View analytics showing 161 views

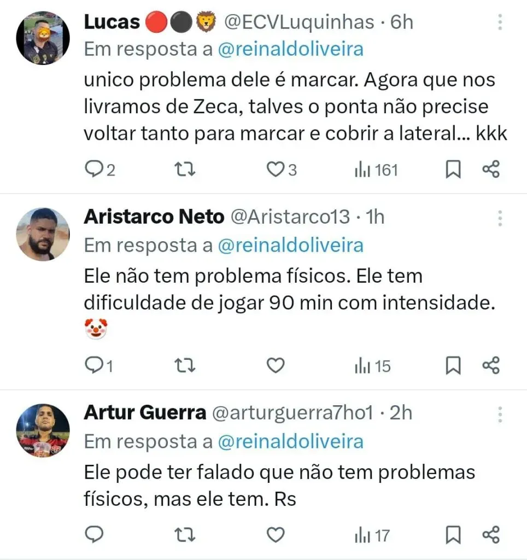(x=376, y=170)
